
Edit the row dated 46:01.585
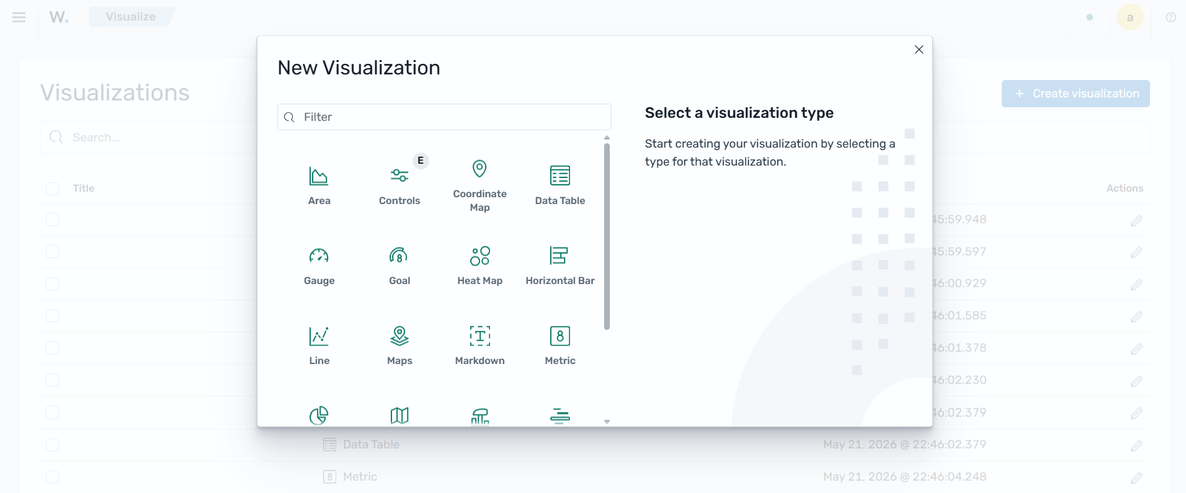coord(1136,317)
